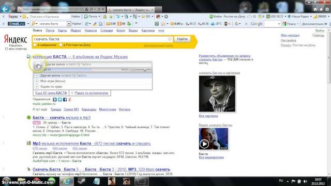This screenshot has height=186, width=331.
Task: Click the browser Back arrow button
Action: click(x=5, y=9)
